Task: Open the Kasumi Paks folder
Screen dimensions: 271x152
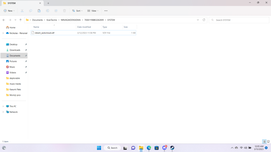Action: pos(15,90)
